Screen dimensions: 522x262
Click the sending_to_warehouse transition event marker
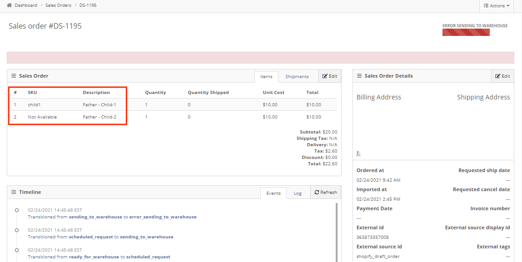(x=17, y=230)
